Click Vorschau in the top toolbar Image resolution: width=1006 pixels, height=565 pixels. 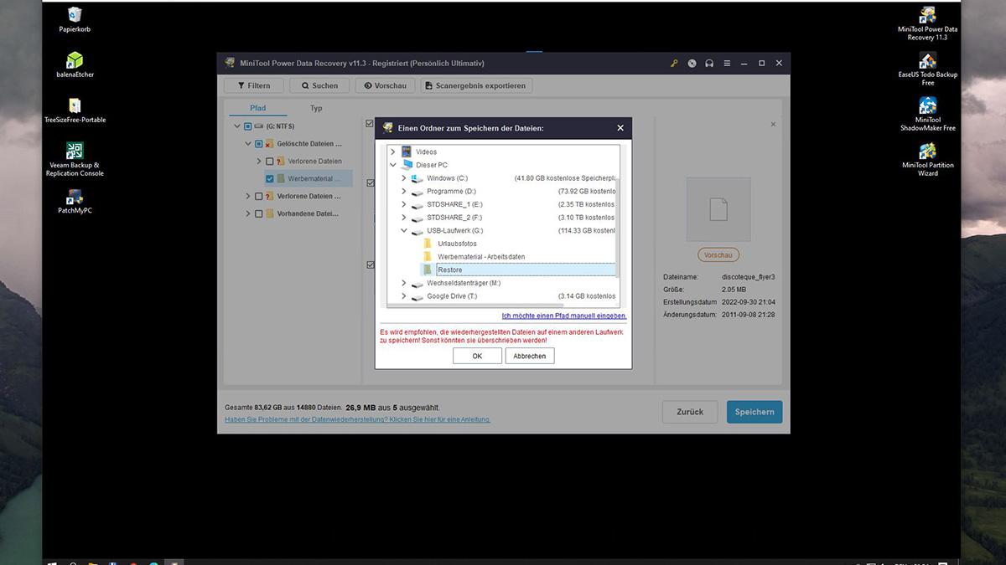click(x=386, y=85)
